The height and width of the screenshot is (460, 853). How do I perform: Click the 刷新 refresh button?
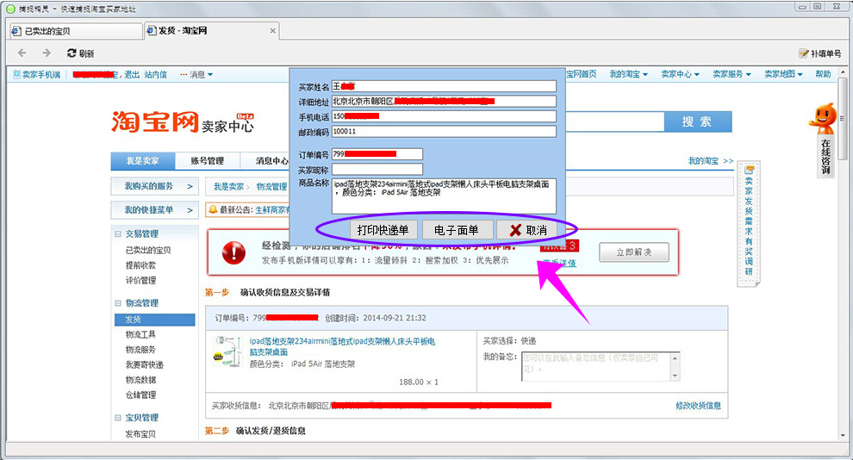[x=80, y=53]
